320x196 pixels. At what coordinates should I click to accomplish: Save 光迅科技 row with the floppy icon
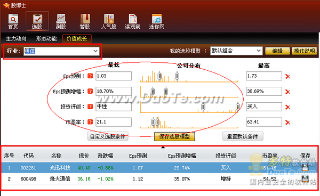point(305,168)
